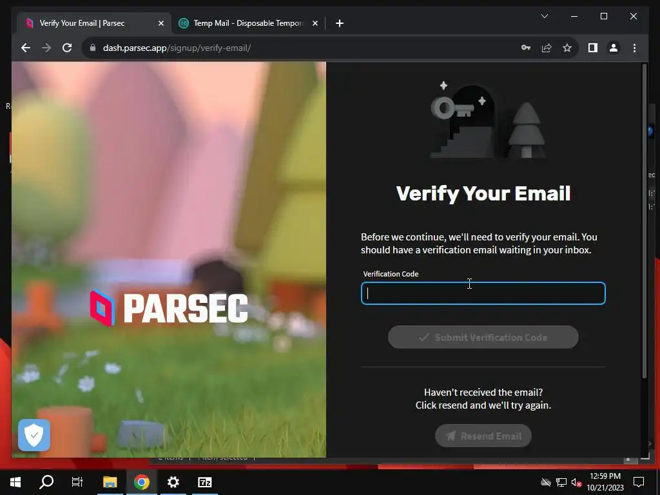Image resolution: width=660 pixels, height=495 pixels.
Task: Click the muted volume tray icon
Action: pos(576,482)
